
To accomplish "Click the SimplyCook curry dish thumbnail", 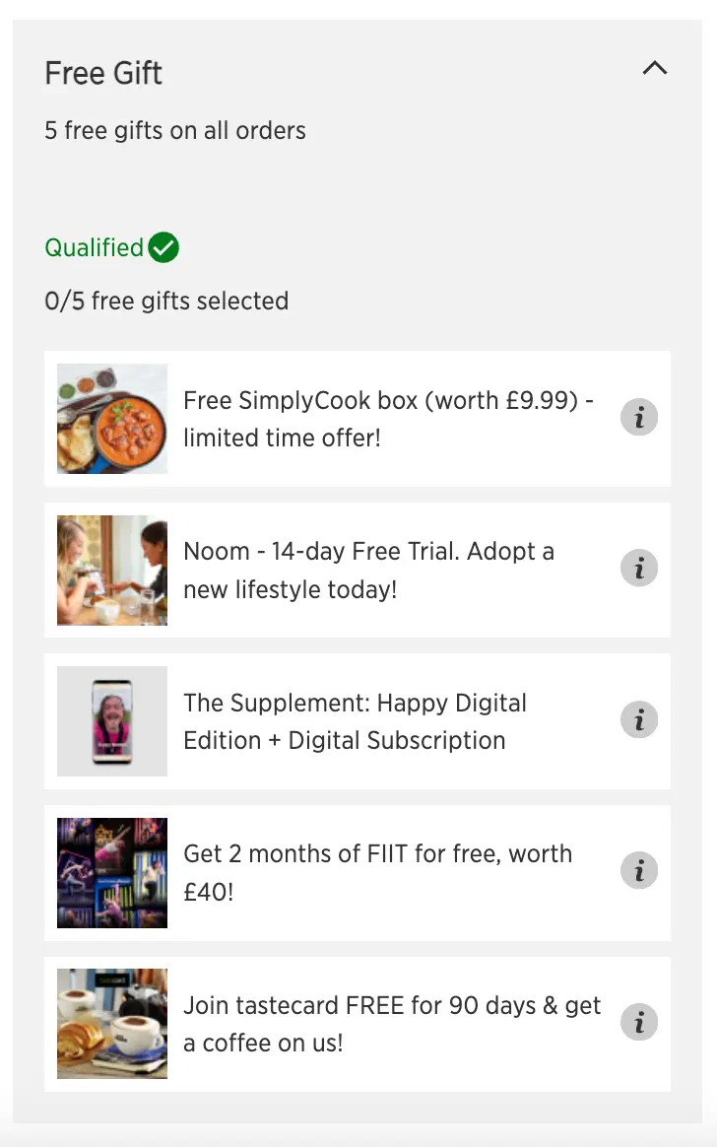I will click(111, 418).
